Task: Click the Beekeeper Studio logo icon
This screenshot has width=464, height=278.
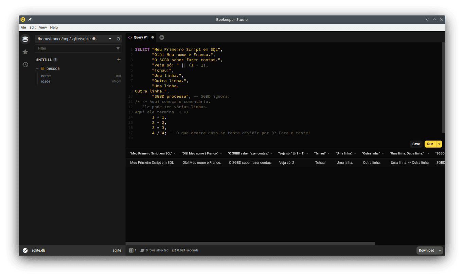Action: (23, 19)
